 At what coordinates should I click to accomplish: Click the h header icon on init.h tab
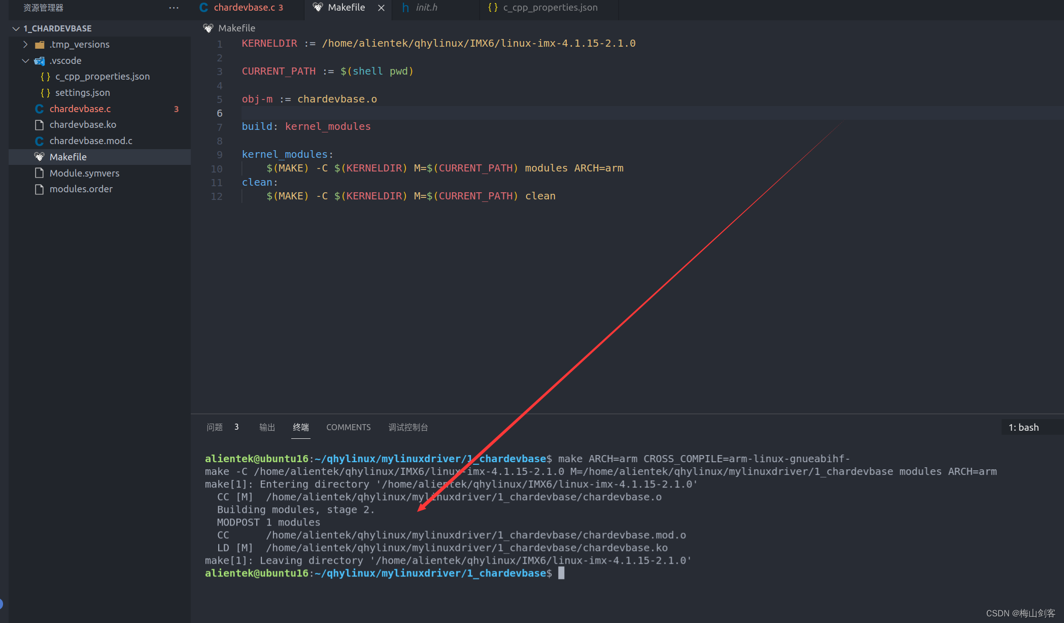click(x=405, y=8)
